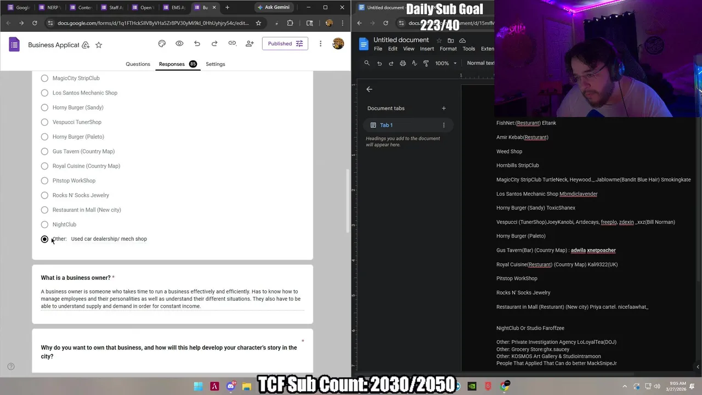Image resolution: width=702 pixels, height=395 pixels.
Task: Open the File menu in Google Docs
Action: pos(378,49)
